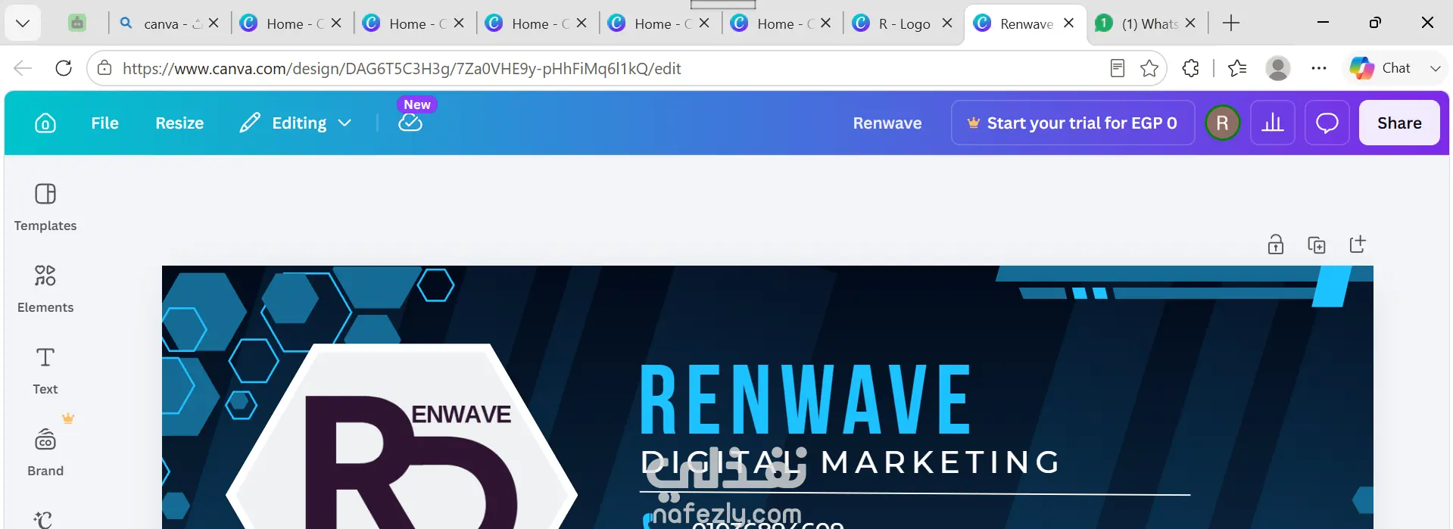Start your trial for EGP 0
Screen dimensions: 1453x529
point(1073,123)
